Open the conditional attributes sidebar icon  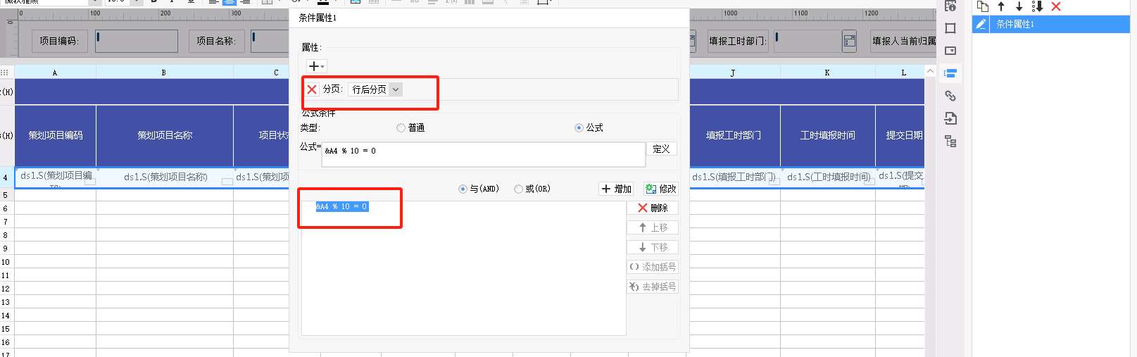tap(950, 73)
